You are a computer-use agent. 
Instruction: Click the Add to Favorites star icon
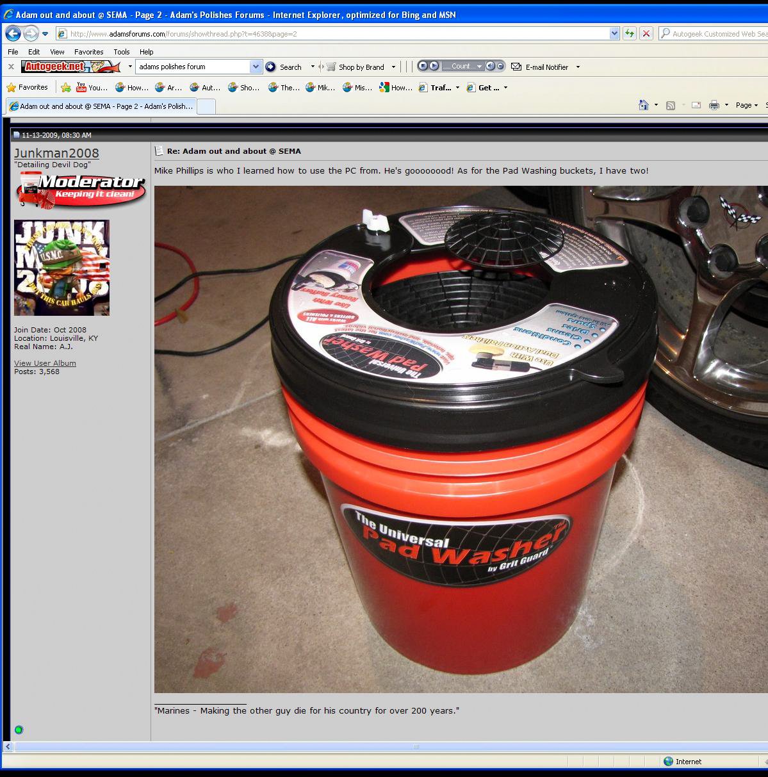(x=66, y=88)
